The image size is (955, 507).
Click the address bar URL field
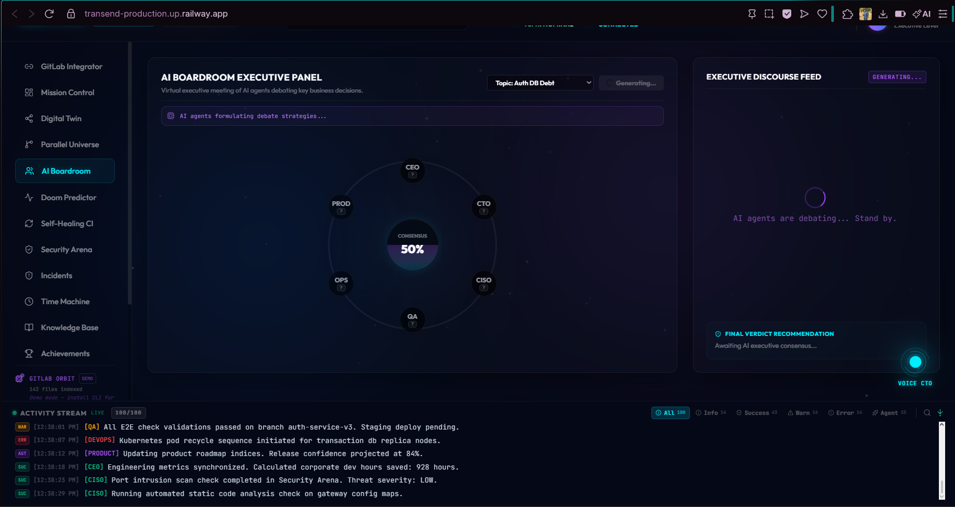(x=156, y=14)
